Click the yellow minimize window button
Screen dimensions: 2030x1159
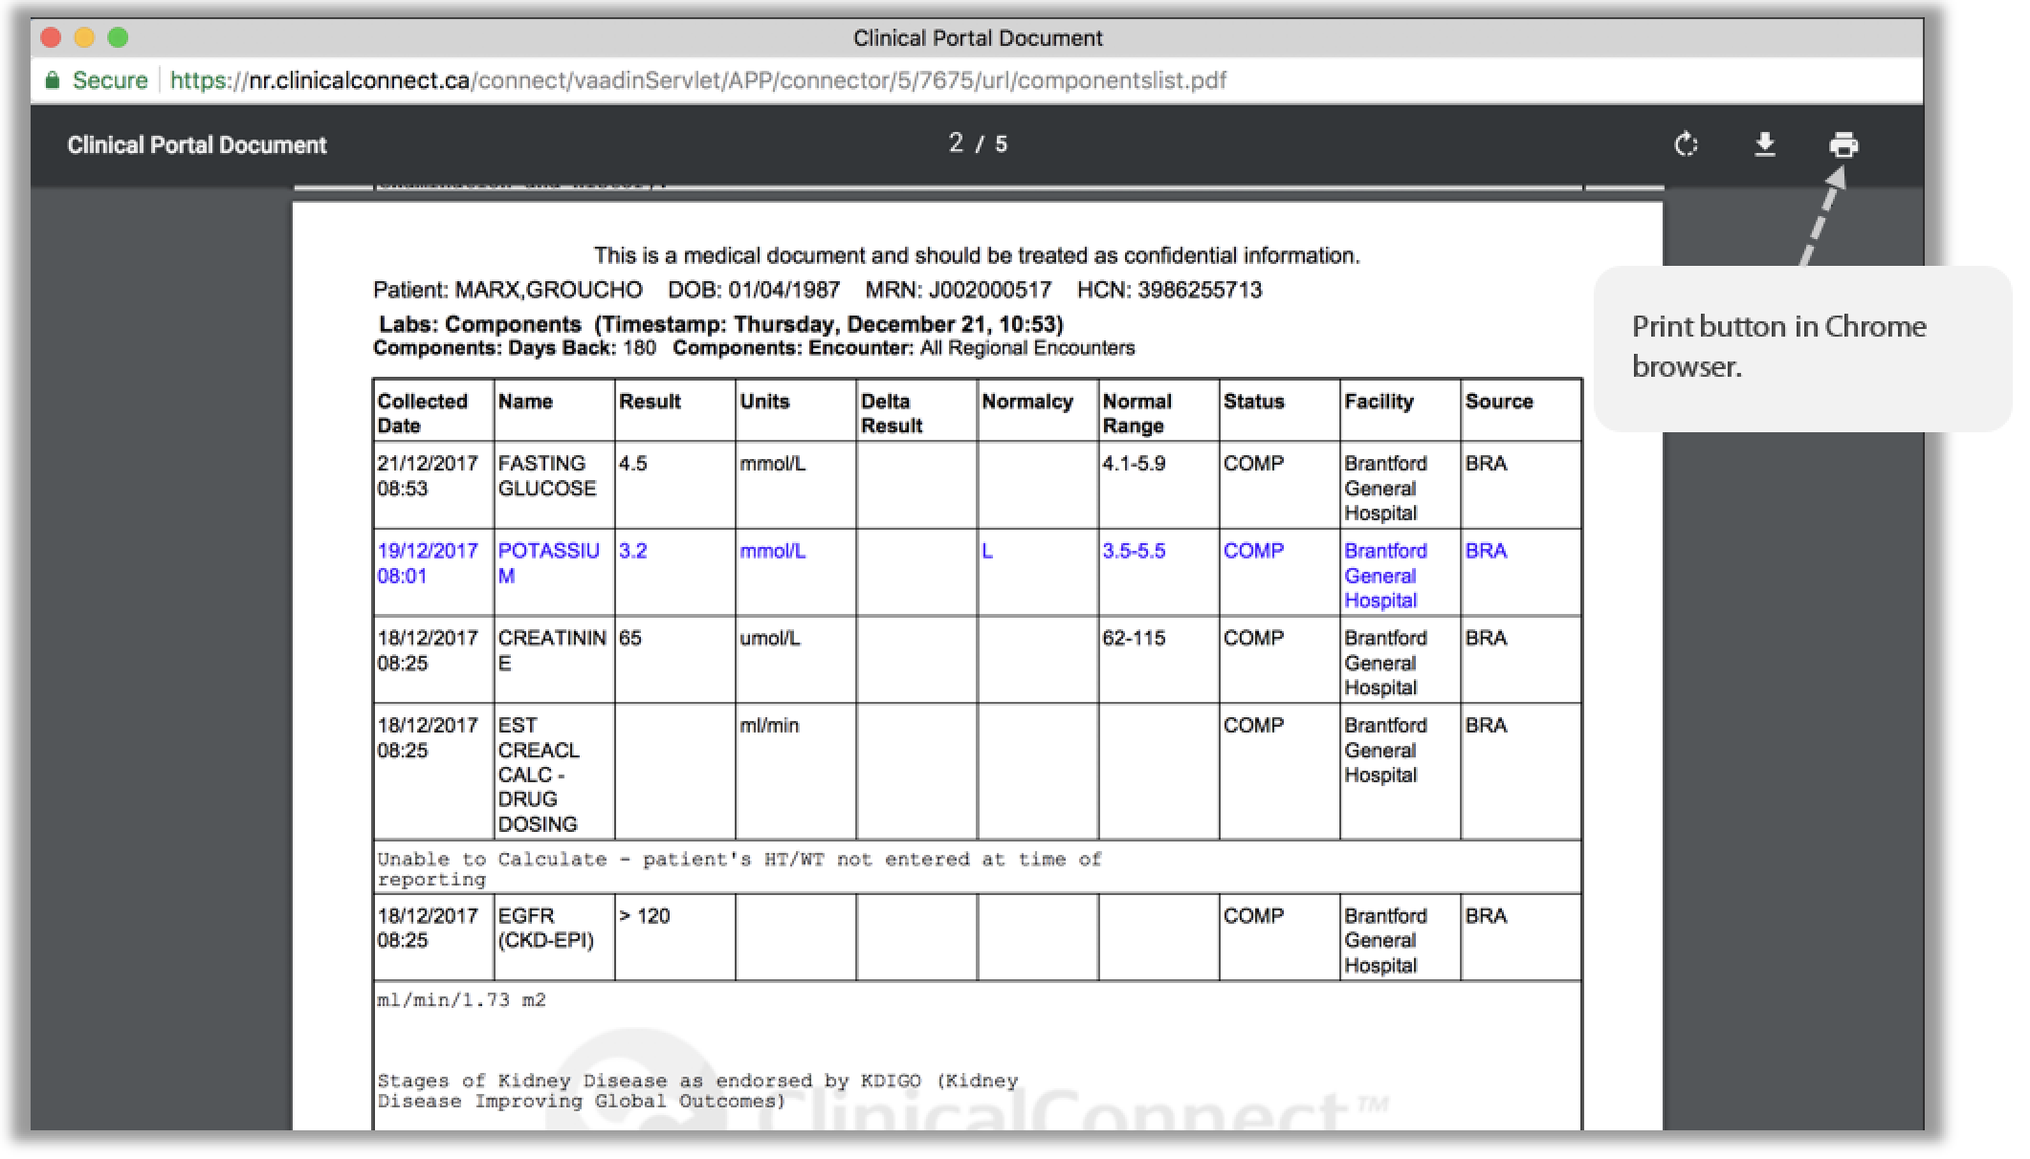click(x=84, y=37)
